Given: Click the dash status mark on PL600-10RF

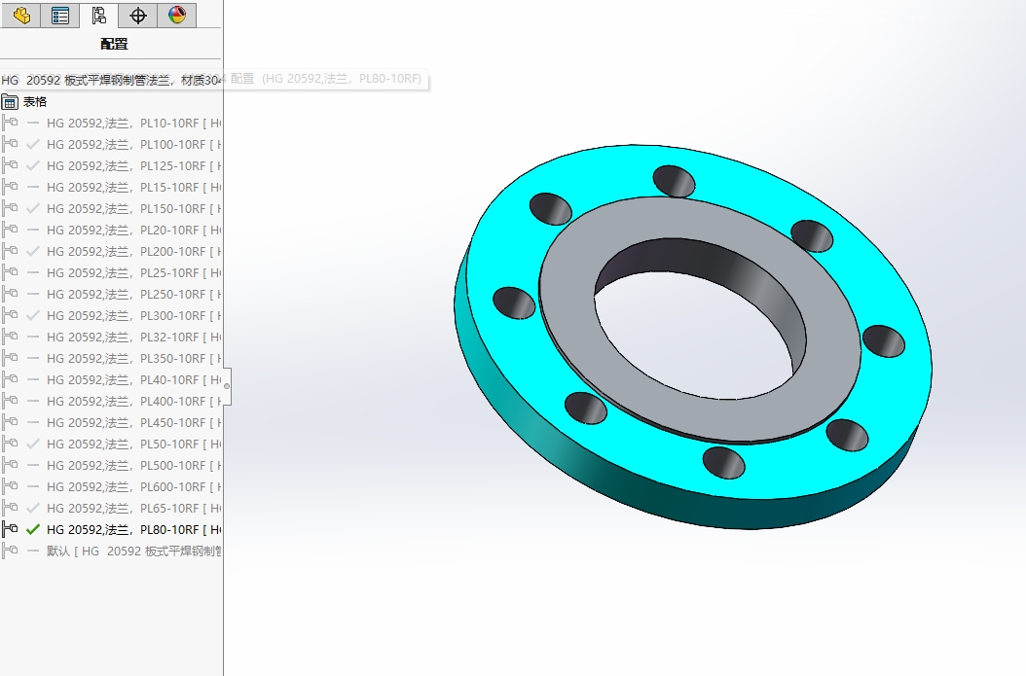Looking at the screenshot, I should pos(33,486).
